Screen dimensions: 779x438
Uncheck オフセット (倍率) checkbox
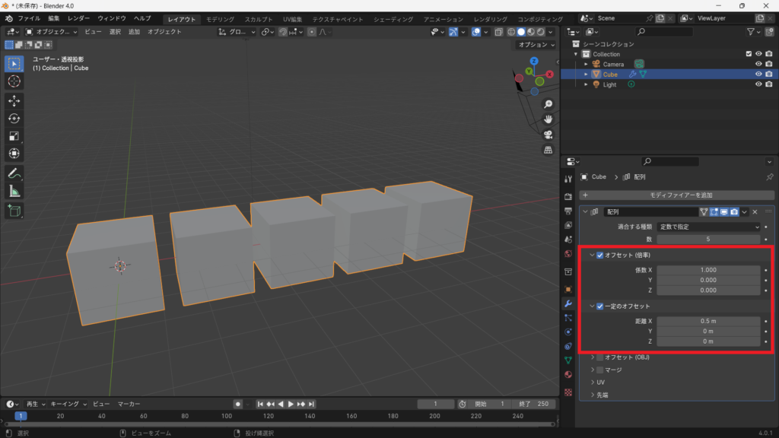600,255
